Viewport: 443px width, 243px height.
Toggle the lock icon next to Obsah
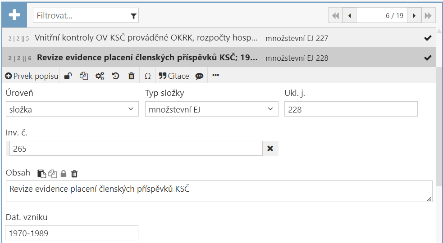pos(64,173)
